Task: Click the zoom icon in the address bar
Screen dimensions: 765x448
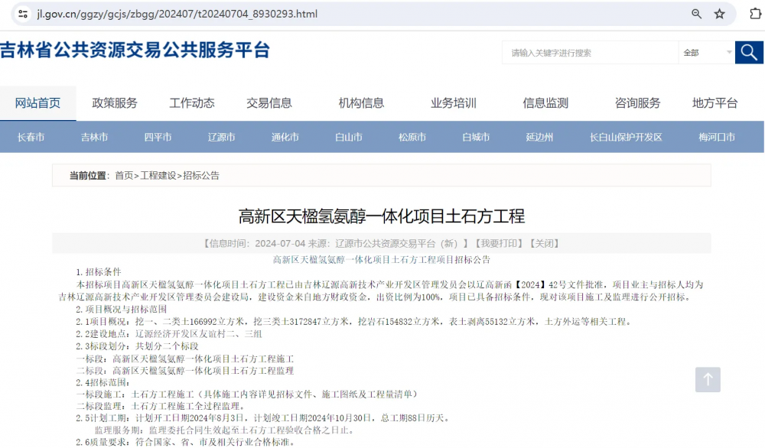Action: (696, 14)
